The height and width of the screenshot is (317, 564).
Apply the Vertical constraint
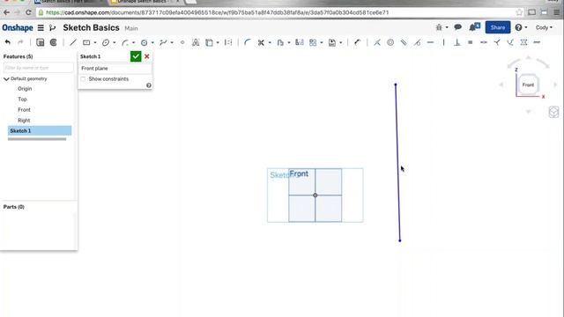coord(443,42)
